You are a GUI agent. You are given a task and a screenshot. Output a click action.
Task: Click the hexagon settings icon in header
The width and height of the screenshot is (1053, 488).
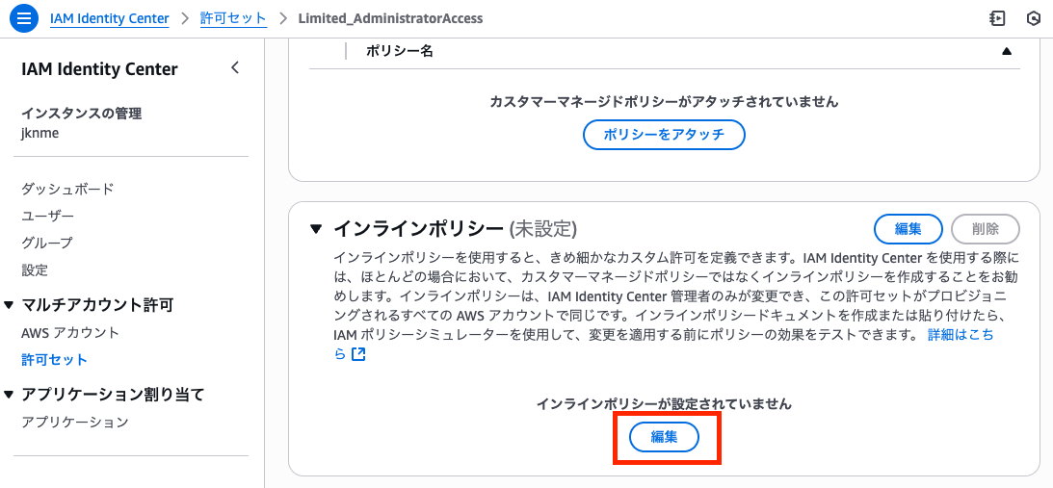[x=1034, y=18]
